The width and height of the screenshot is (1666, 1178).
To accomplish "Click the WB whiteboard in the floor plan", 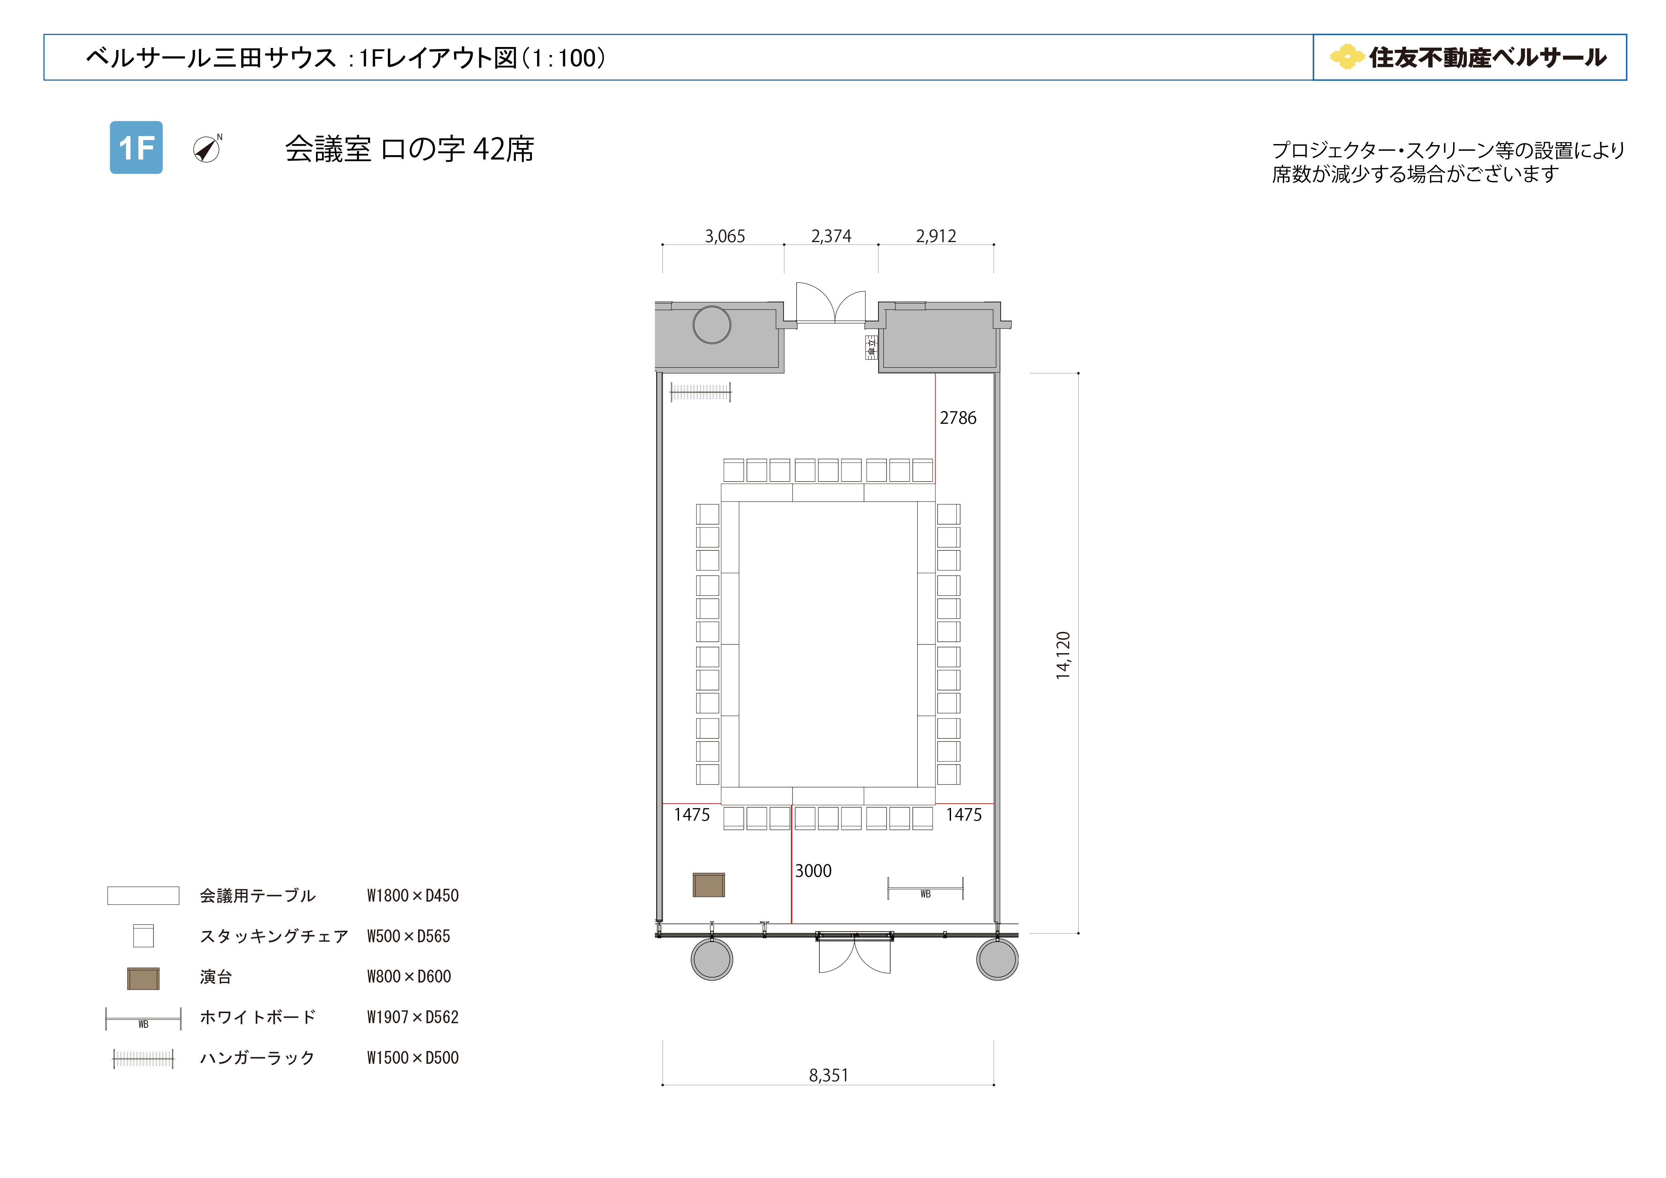I will click(x=925, y=889).
